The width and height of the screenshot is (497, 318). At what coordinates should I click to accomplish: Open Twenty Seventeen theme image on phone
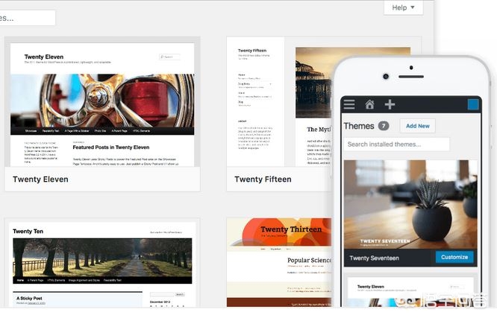click(x=410, y=204)
